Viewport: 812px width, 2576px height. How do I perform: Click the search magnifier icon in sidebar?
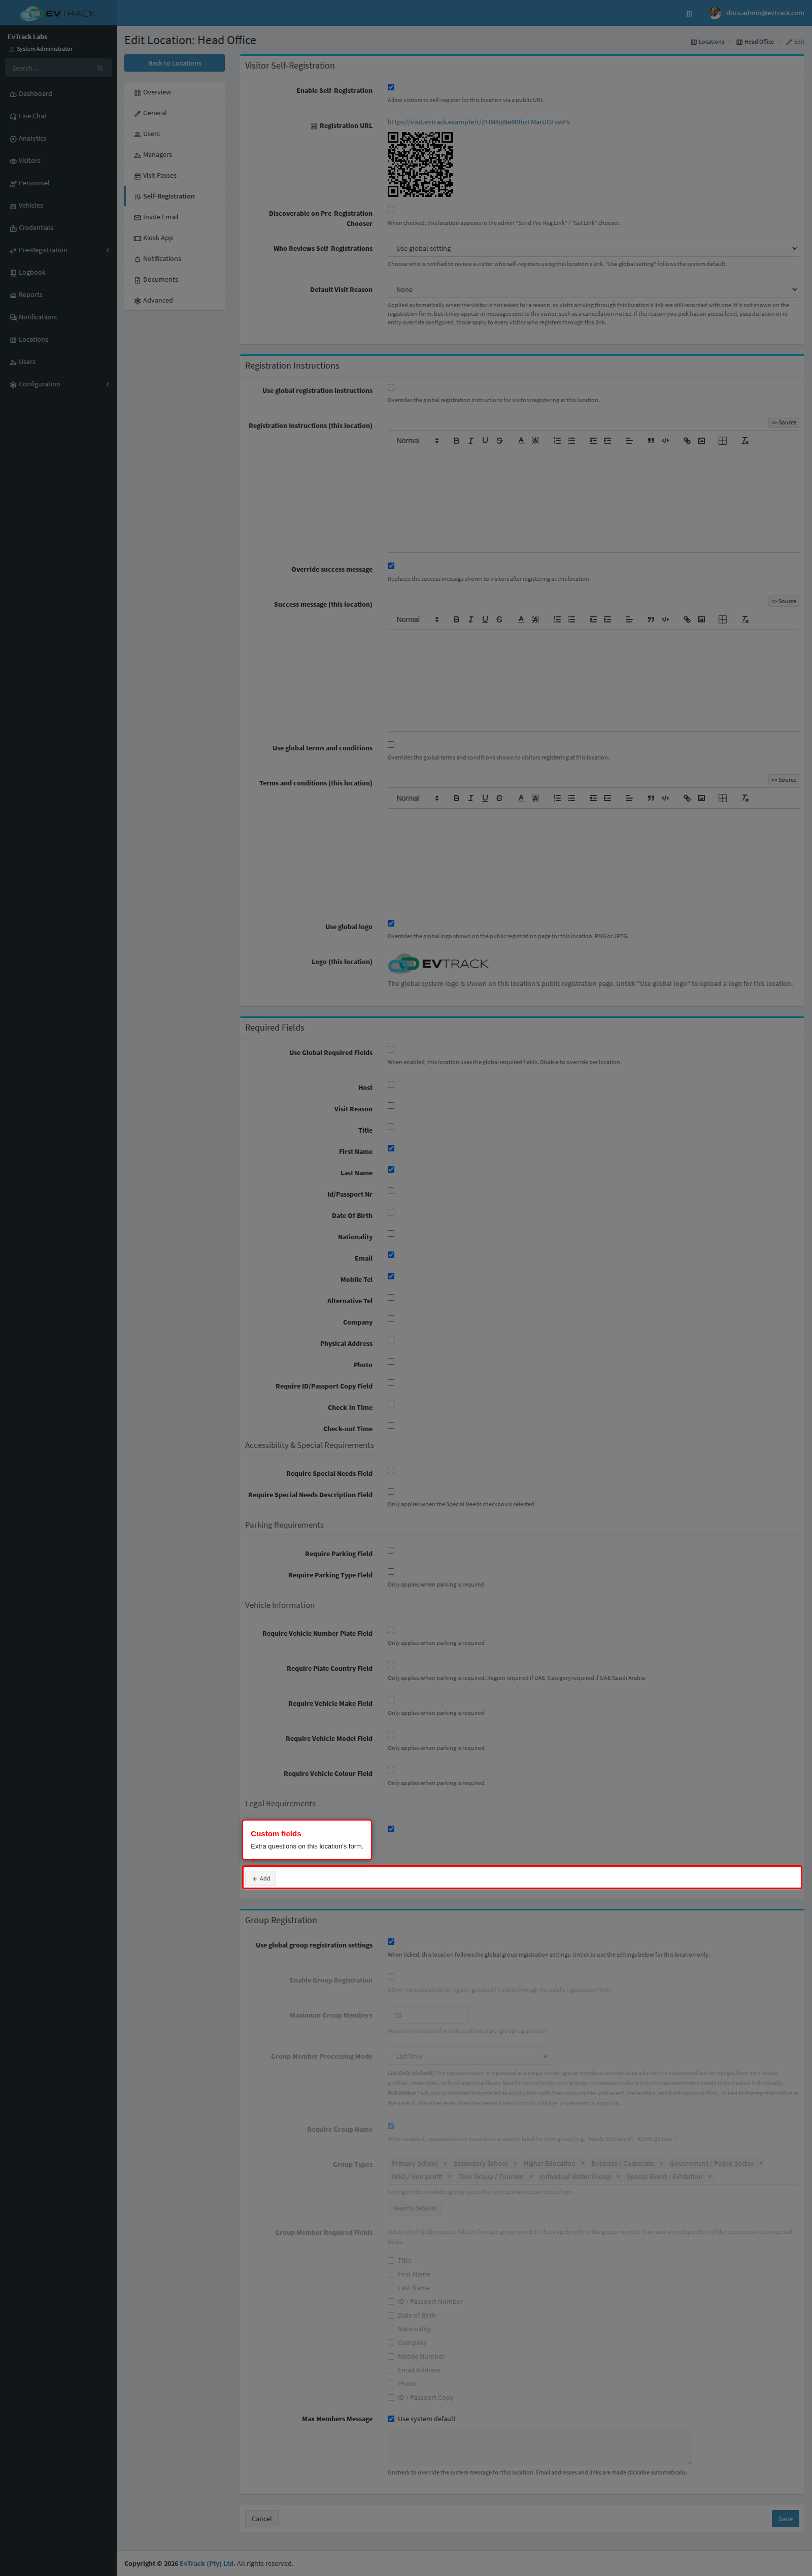pos(100,69)
